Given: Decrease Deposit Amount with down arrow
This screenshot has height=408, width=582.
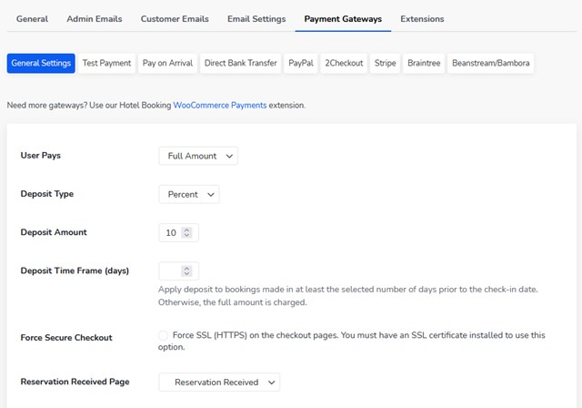Looking at the screenshot, I should pos(186,235).
